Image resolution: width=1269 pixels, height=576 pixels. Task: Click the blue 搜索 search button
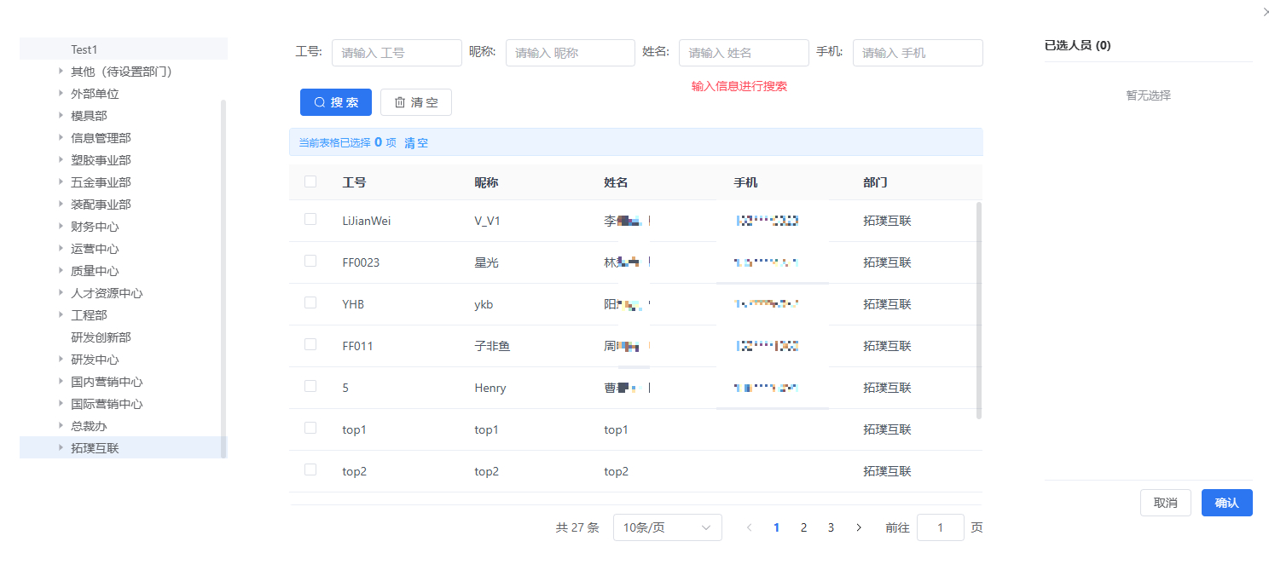pyautogui.click(x=336, y=102)
